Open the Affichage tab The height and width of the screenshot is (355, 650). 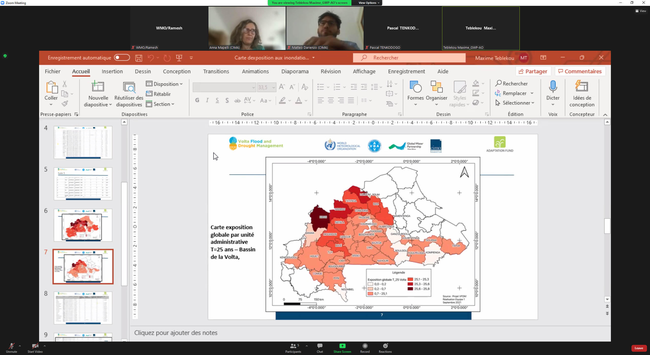coord(364,72)
